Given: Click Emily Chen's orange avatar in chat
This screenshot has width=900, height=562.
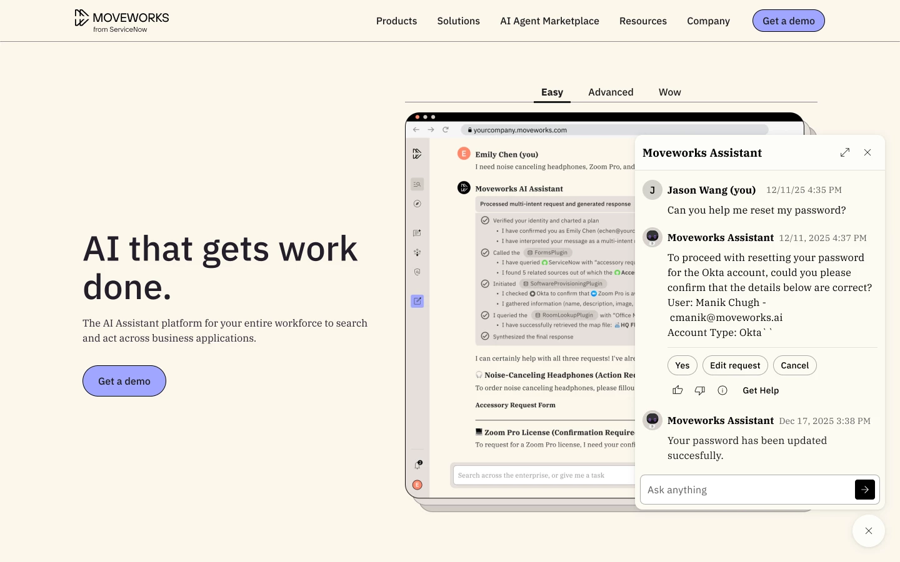Looking at the screenshot, I should click(x=464, y=154).
